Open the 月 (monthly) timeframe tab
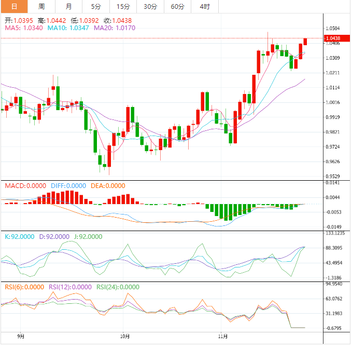Screen dimensions: 352x349 pyautogui.click(x=69, y=7)
